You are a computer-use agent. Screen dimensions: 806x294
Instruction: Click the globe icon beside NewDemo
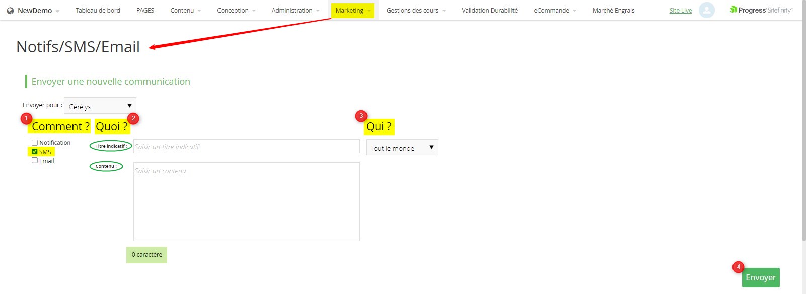pyautogui.click(x=10, y=11)
